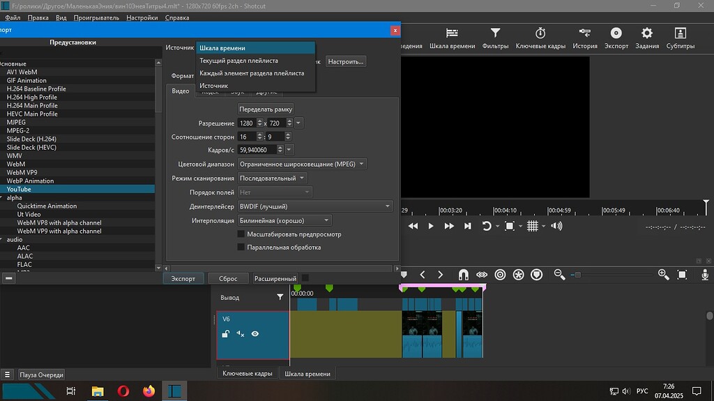Select Источник option in dropdown list
The width and height of the screenshot is (714, 401).
[255, 86]
